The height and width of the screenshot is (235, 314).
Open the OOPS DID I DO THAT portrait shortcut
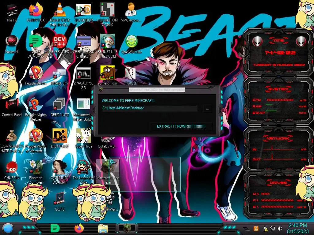[60, 172]
